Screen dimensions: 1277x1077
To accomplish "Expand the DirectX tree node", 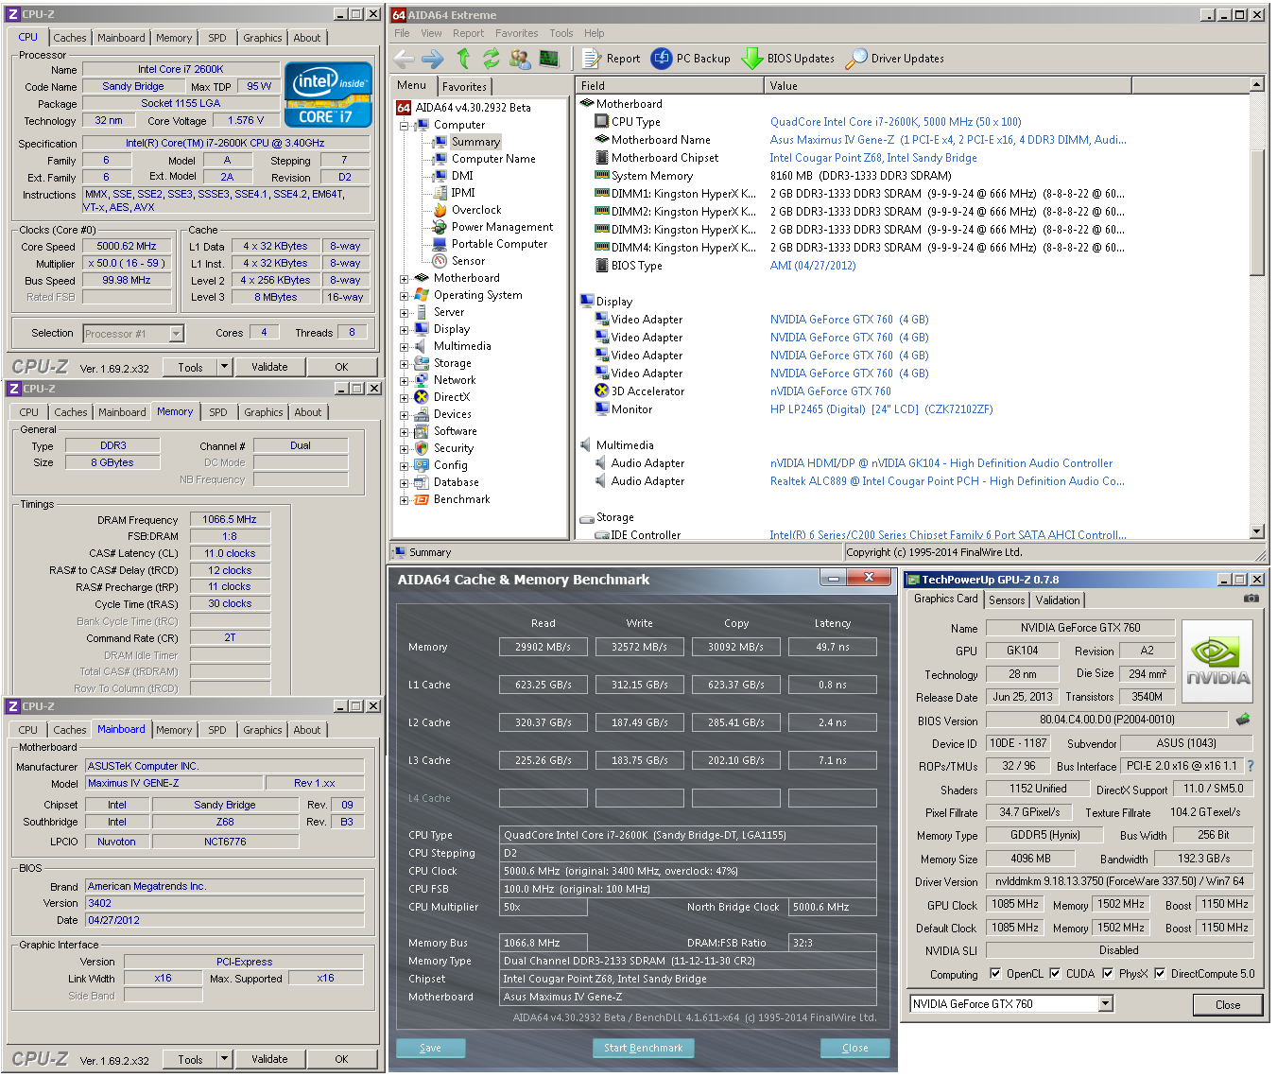I will (x=405, y=398).
